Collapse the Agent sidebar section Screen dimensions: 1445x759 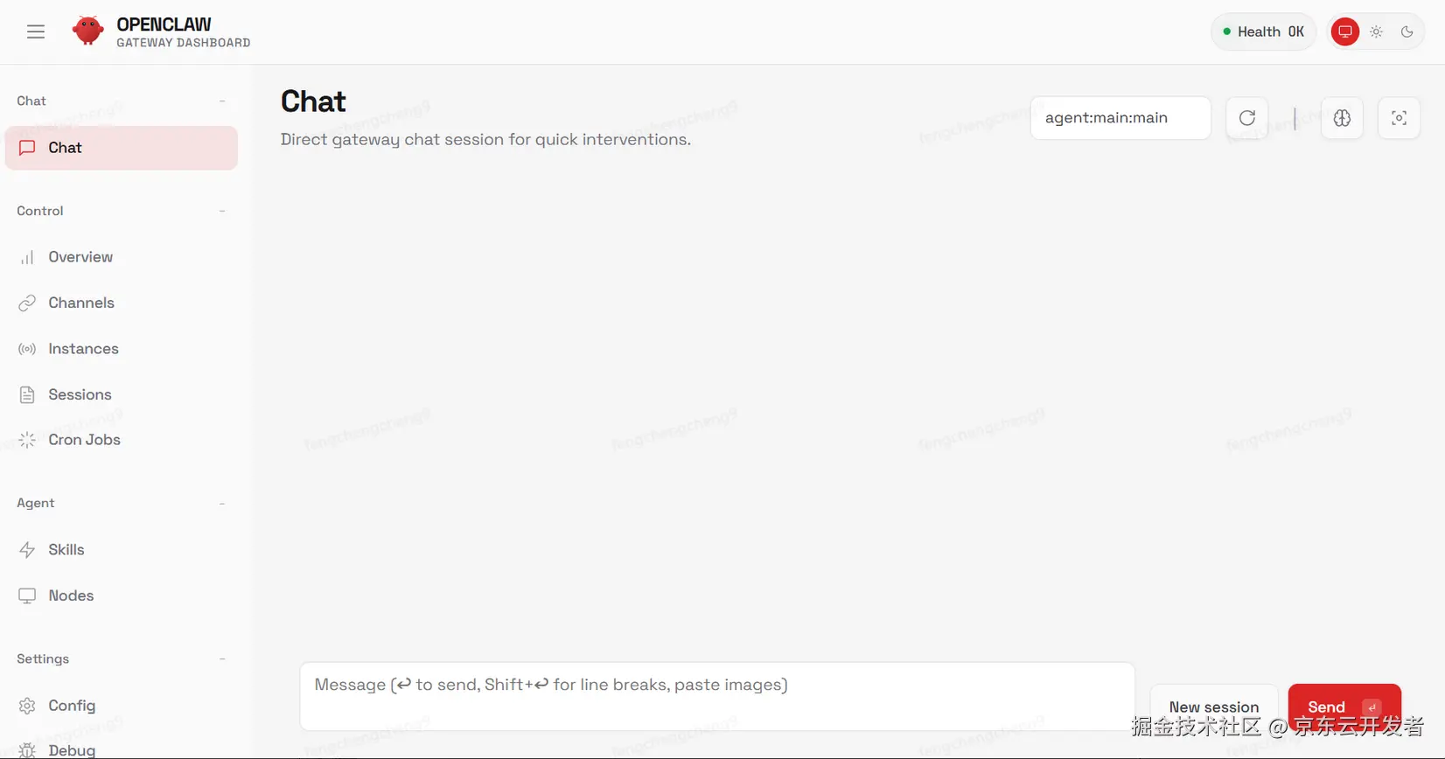tap(222, 504)
